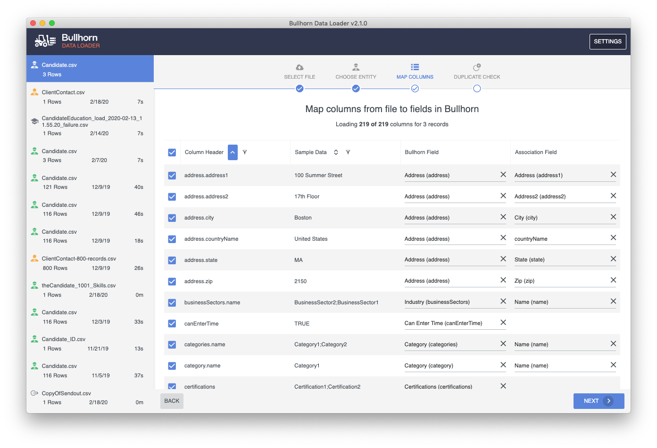Uncheck the category.name row checkbox
This screenshot has width=657, height=448.
[x=172, y=366]
